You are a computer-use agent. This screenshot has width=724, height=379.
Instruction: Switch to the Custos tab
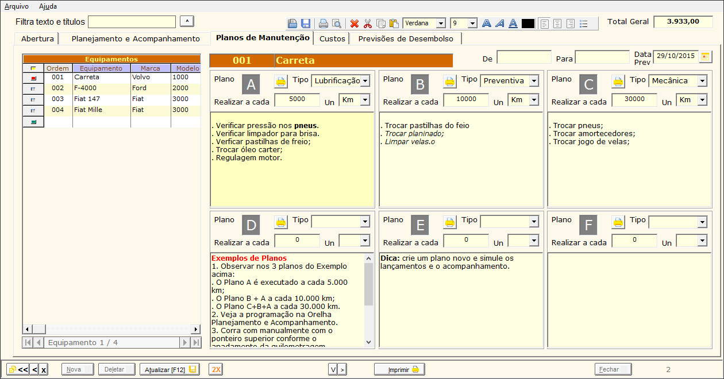(332, 39)
